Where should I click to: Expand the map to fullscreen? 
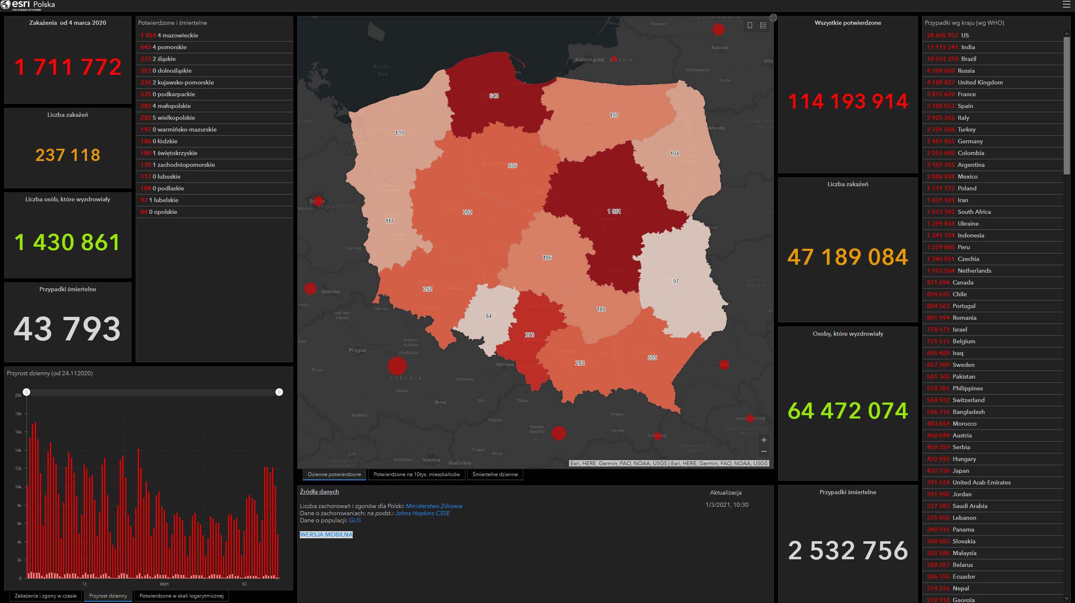[x=773, y=18]
